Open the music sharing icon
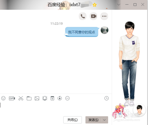 (x=60, y=98)
